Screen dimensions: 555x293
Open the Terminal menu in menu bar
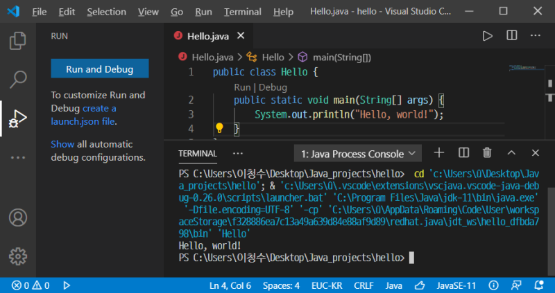(x=243, y=12)
